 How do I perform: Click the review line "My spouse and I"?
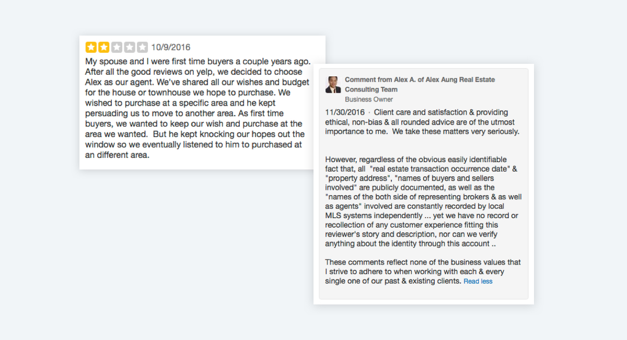tap(198, 61)
